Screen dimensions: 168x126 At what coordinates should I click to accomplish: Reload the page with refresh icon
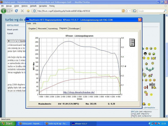(16, 11)
